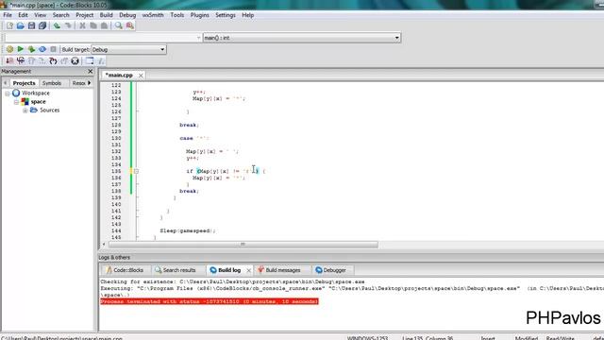
Task: Open the Help menu
Action: (x=247, y=15)
